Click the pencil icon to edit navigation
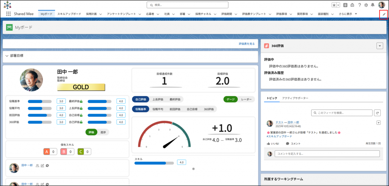389x186 pixels. (x=384, y=14)
